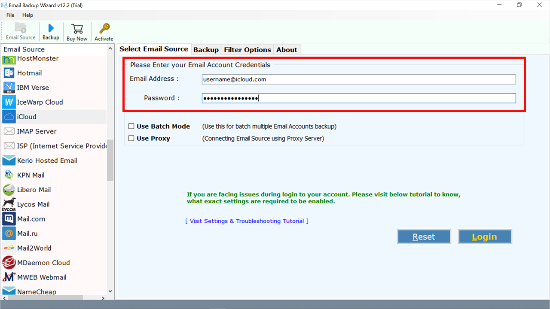The height and width of the screenshot is (309, 550).
Task: Click the source list scroll down arrow
Action: point(110,291)
